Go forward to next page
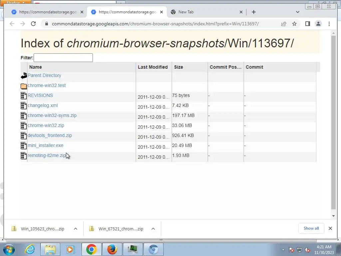The image size is (341, 256). pyautogui.click(x=23, y=24)
